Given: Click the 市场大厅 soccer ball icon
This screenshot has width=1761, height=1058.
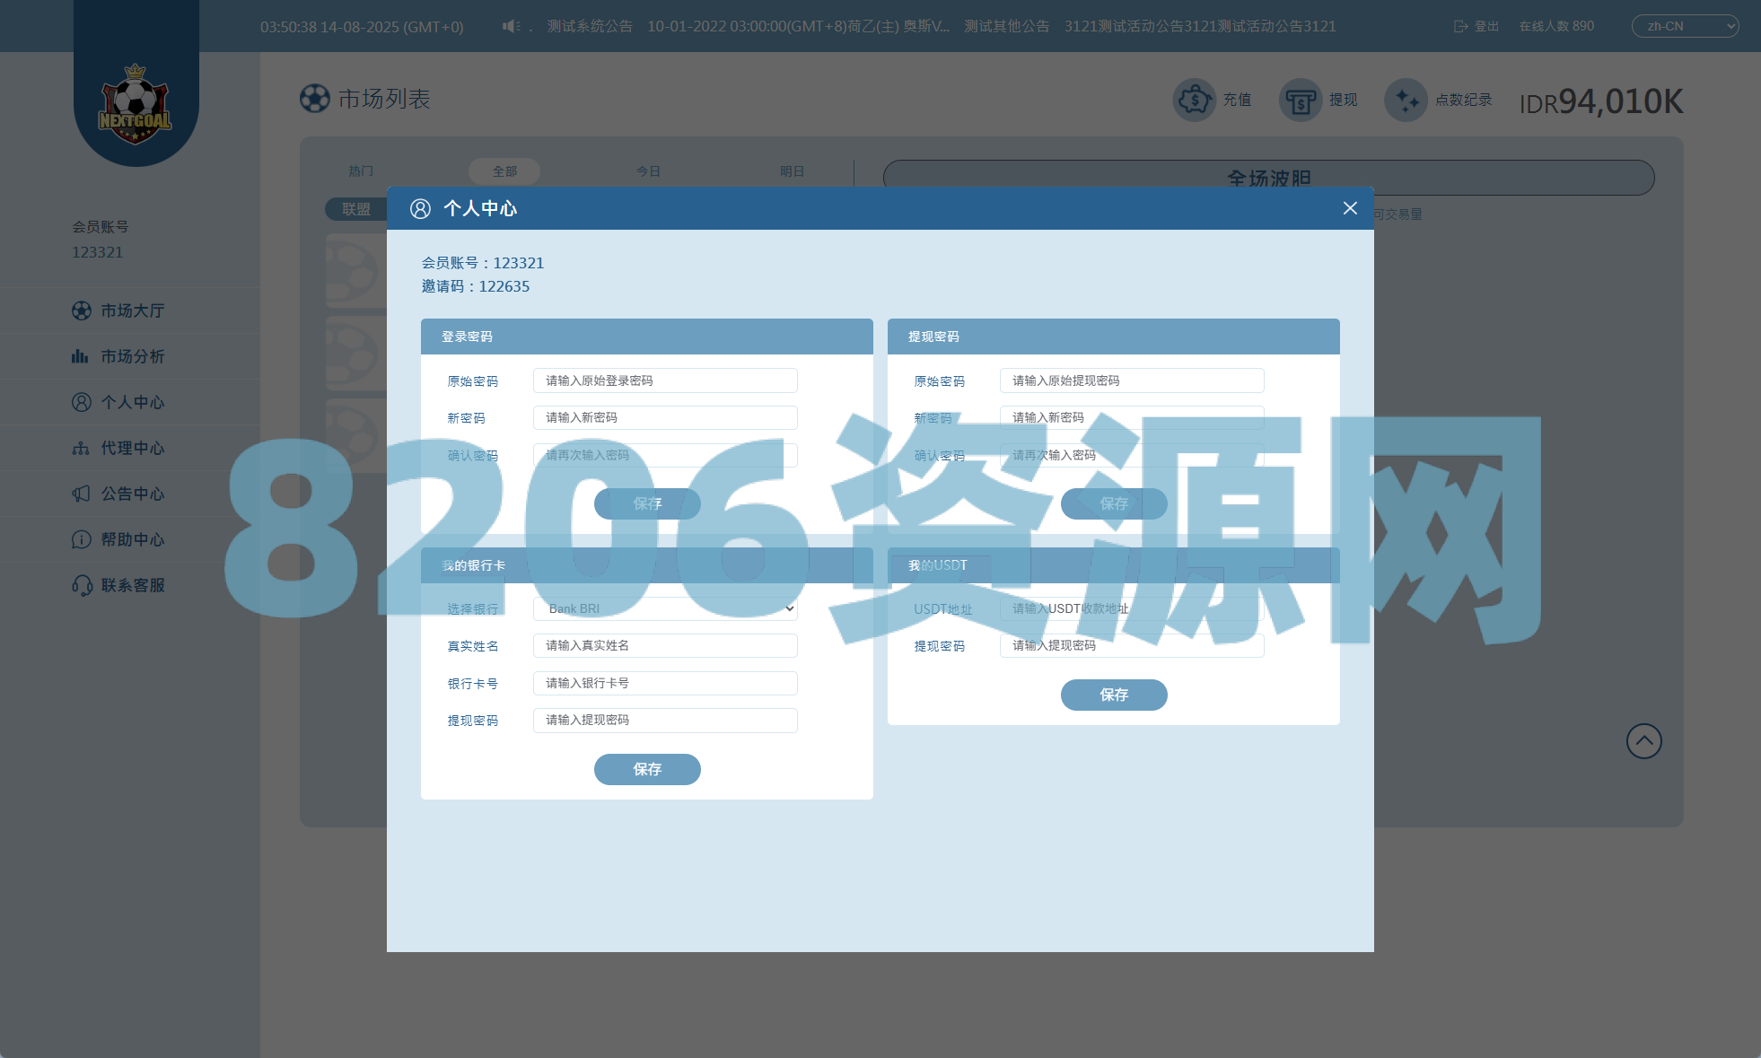Looking at the screenshot, I should pos(82,310).
